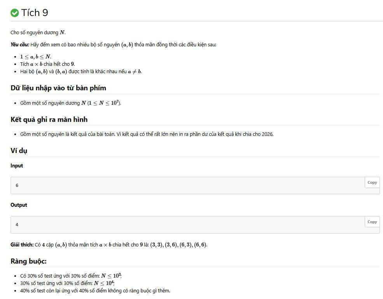Viewport: 383px width, 299px height.
Task: Click the "Dữ liệu nhập vào từ bàn phím" heading
Action: 58,88
